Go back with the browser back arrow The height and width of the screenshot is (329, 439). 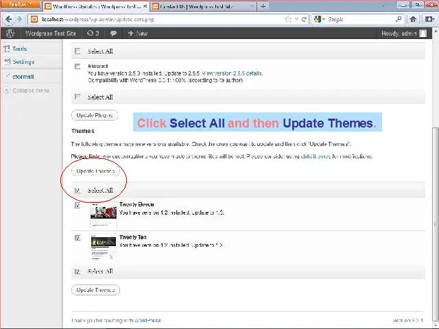coord(9,19)
